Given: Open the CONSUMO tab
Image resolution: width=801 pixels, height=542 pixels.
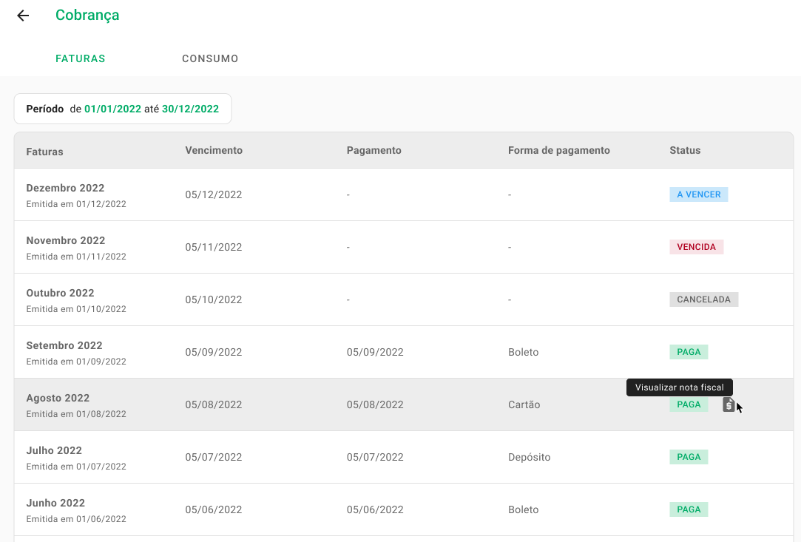Looking at the screenshot, I should (x=210, y=58).
